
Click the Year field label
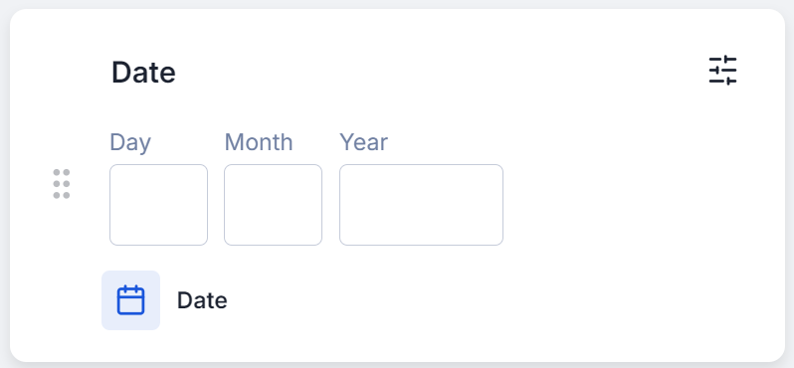pos(363,142)
